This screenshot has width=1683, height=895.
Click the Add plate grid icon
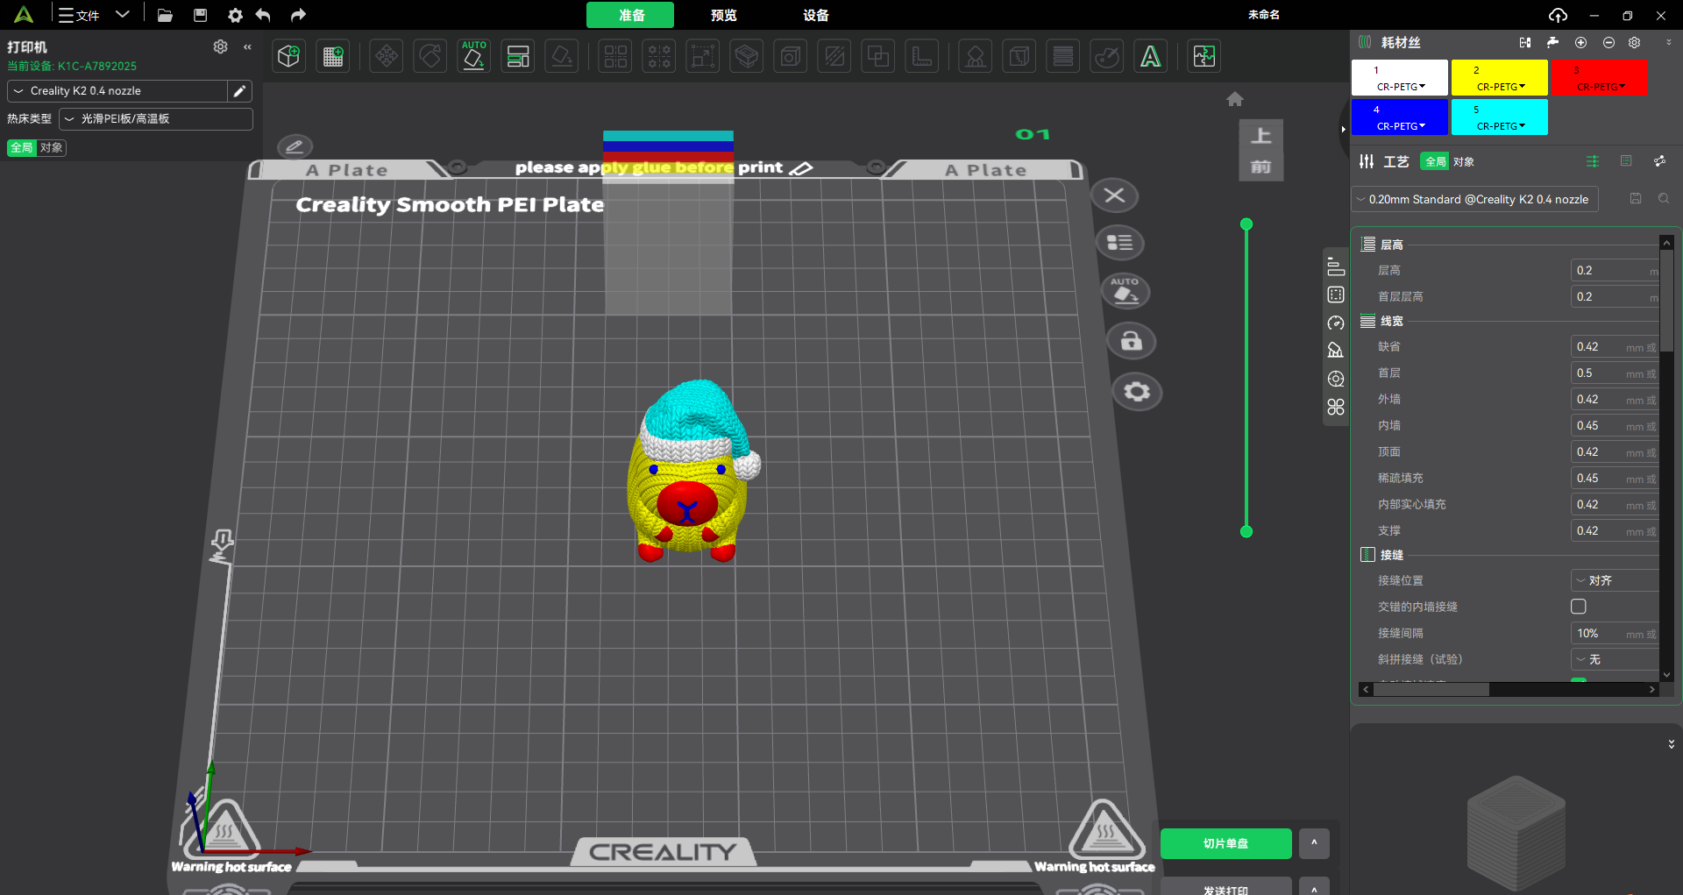[x=333, y=57]
